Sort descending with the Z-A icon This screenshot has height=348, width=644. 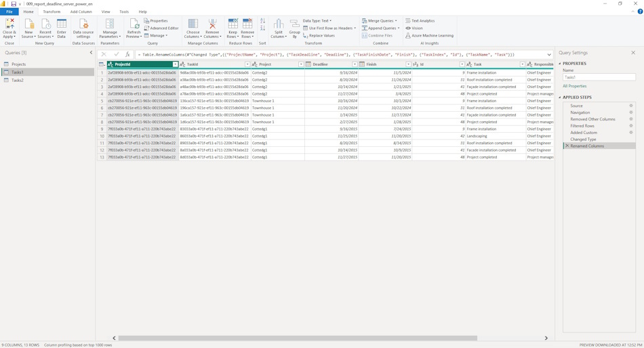coord(262,28)
